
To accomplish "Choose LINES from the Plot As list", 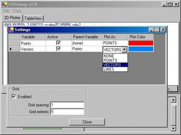I will coord(115,69).
